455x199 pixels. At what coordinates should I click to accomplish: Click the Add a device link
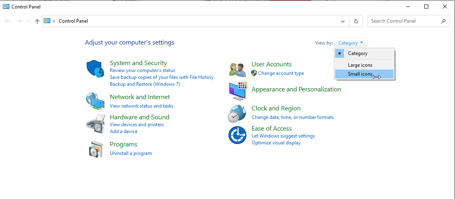click(124, 131)
